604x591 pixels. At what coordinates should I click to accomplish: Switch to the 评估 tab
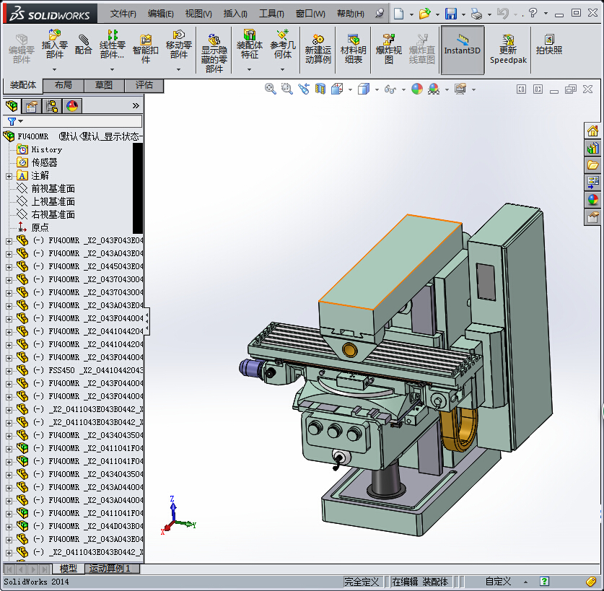tap(144, 85)
